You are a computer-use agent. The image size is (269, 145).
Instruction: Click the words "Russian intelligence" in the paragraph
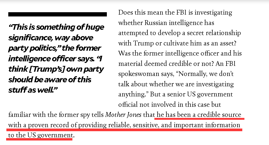(173, 23)
